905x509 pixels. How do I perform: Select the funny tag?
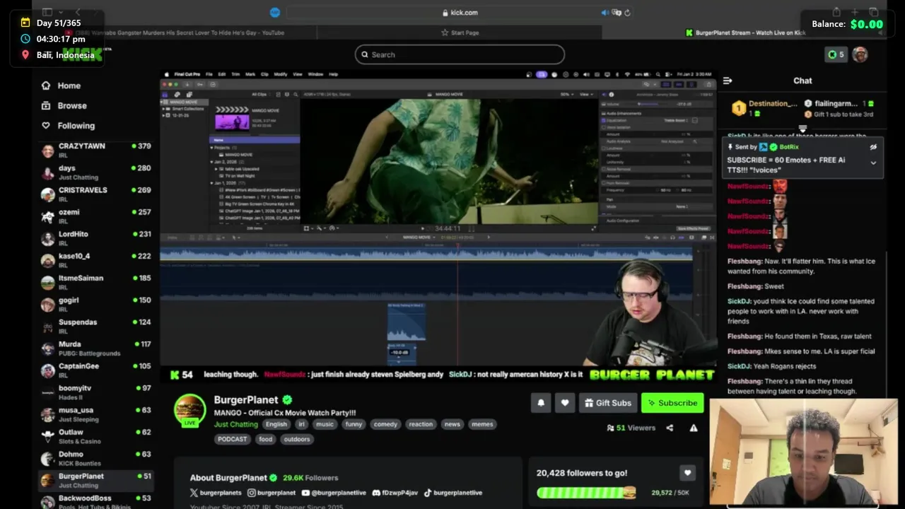tap(354, 424)
